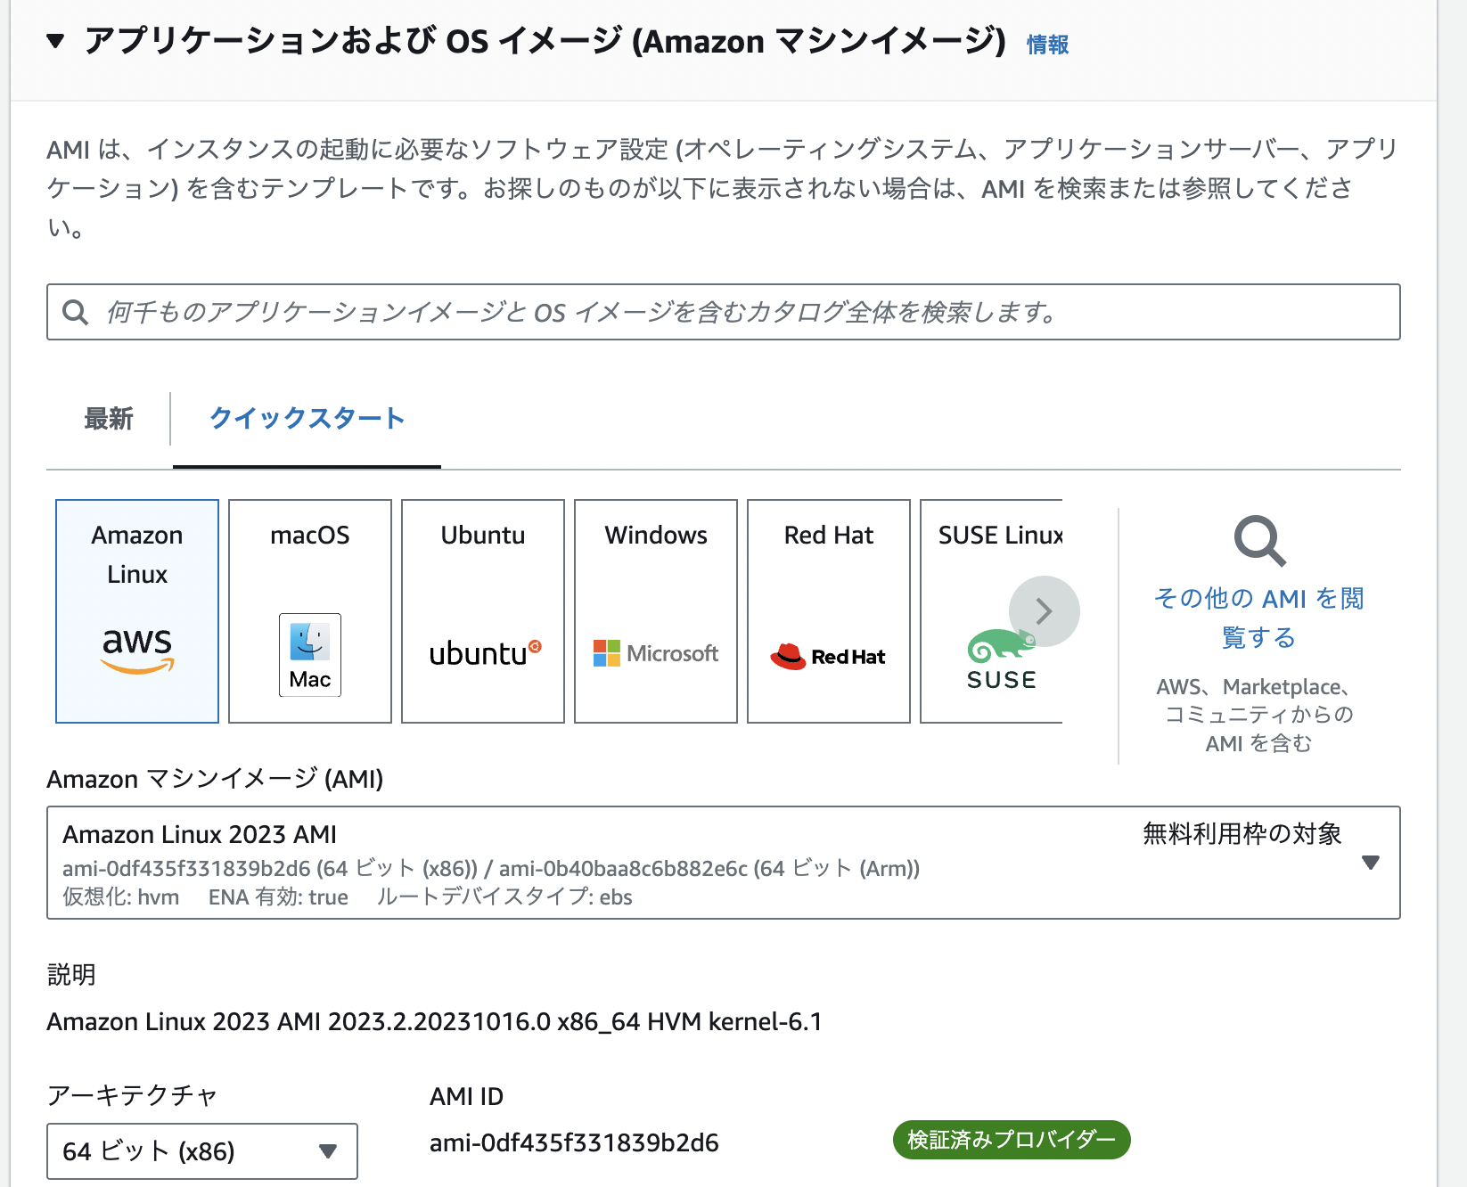
Task: Click その他の AMI を閲覧する link
Action: [1258, 618]
